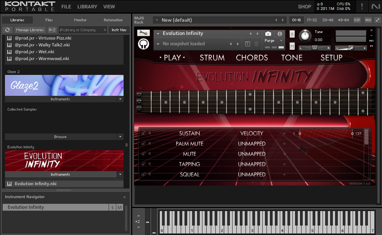Toggle the PALM MUTE lock icon
The image size is (382, 235).
click(x=143, y=143)
